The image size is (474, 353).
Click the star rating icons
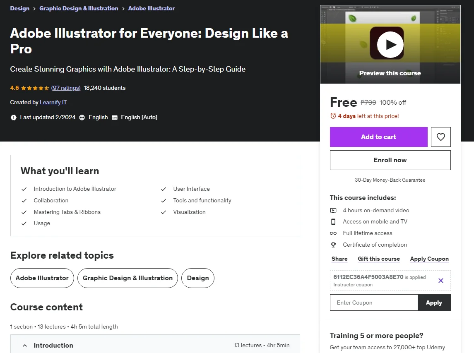(35, 88)
